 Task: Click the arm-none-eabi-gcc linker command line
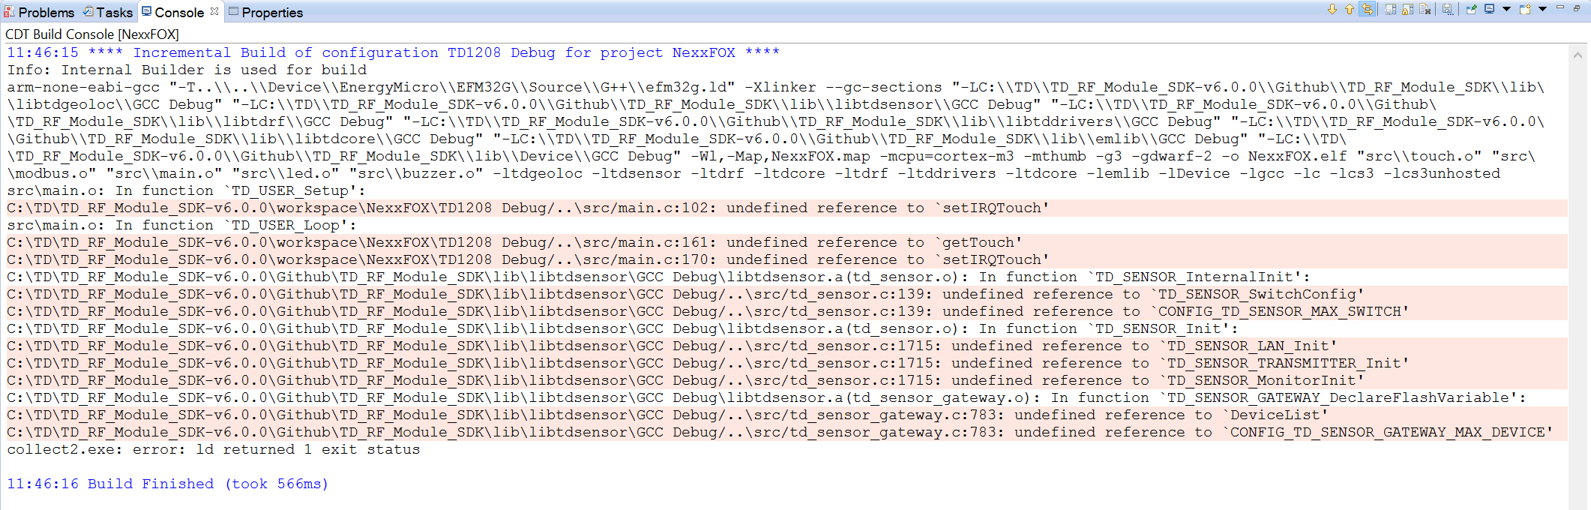[776, 130]
